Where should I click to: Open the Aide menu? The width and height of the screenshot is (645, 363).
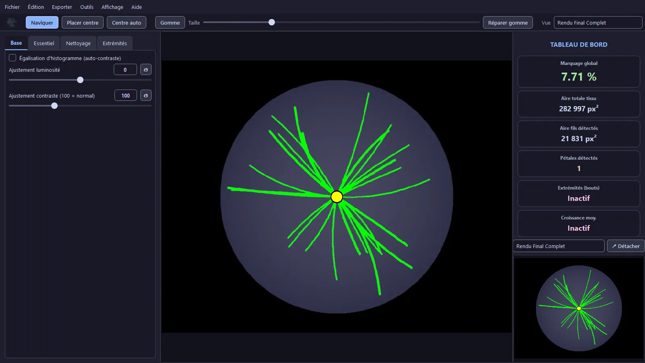pos(137,7)
